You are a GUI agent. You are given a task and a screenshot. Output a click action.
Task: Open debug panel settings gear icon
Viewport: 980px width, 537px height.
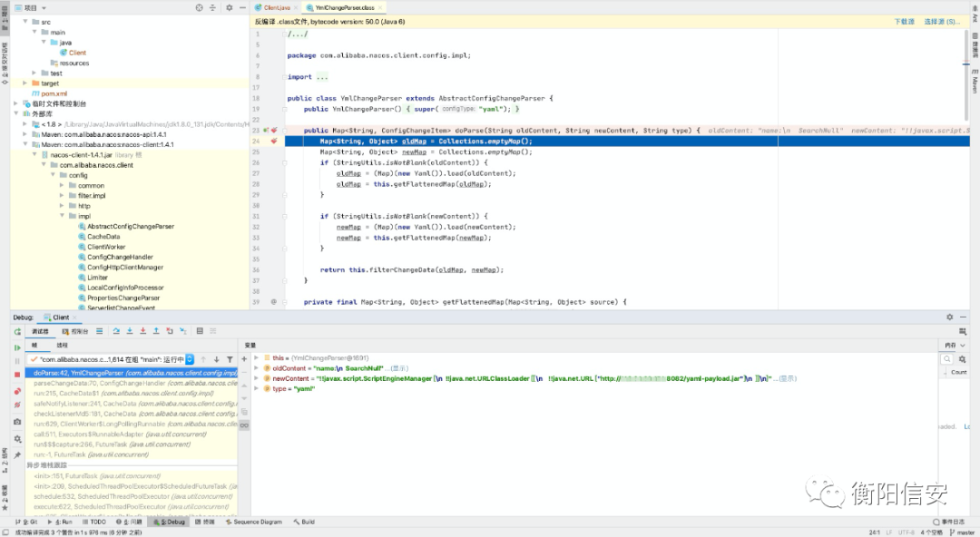pyautogui.click(x=17, y=439)
